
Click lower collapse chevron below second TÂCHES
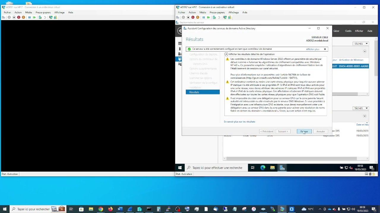click(x=365, y=116)
